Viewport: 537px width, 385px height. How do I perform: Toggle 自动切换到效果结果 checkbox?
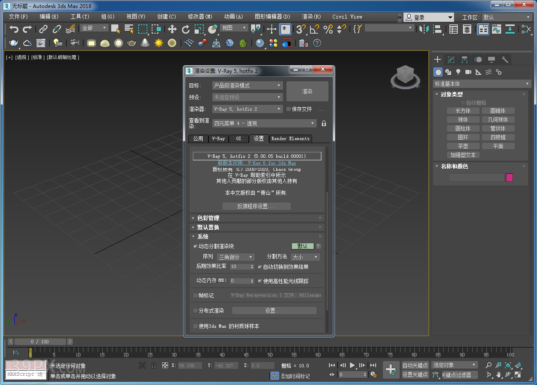pyautogui.click(x=260, y=267)
